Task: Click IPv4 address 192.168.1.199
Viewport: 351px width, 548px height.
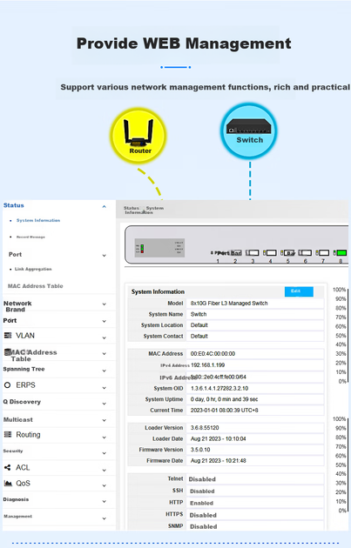Action: click(x=208, y=365)
